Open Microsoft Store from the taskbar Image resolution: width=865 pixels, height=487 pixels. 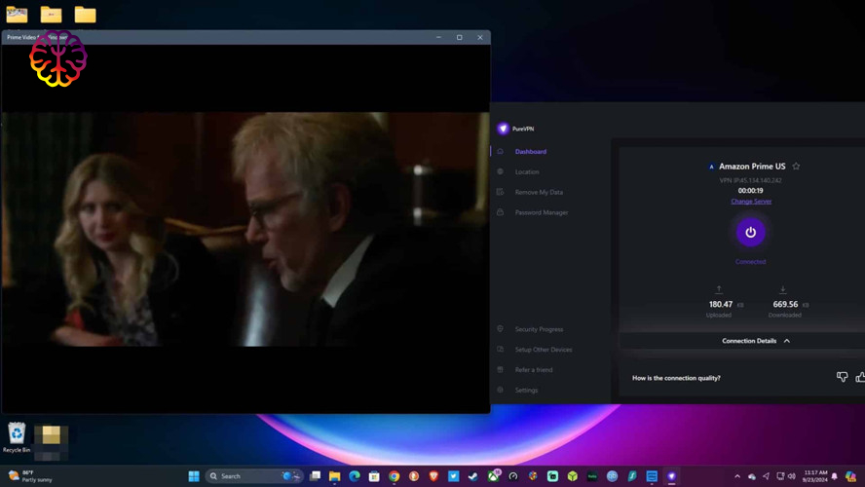point(374,476)
